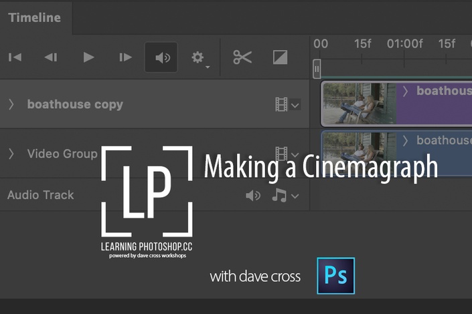Select the Video Group label

click(62, 154)
